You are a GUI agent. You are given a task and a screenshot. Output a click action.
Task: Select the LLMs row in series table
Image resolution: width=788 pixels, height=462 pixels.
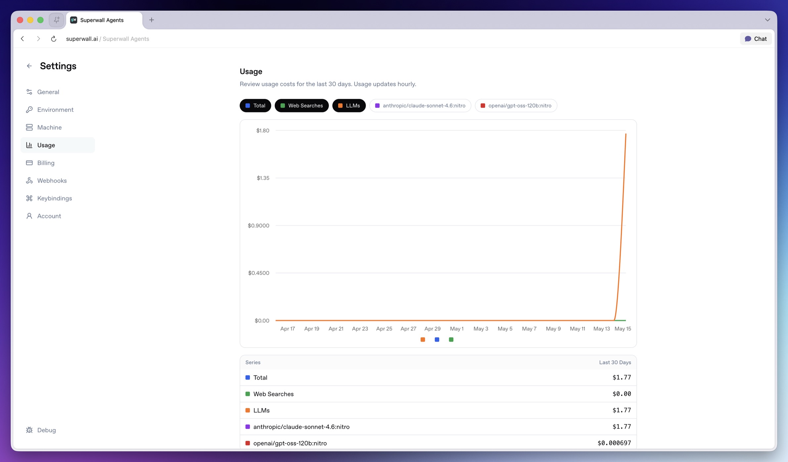[x=438, y=410]
